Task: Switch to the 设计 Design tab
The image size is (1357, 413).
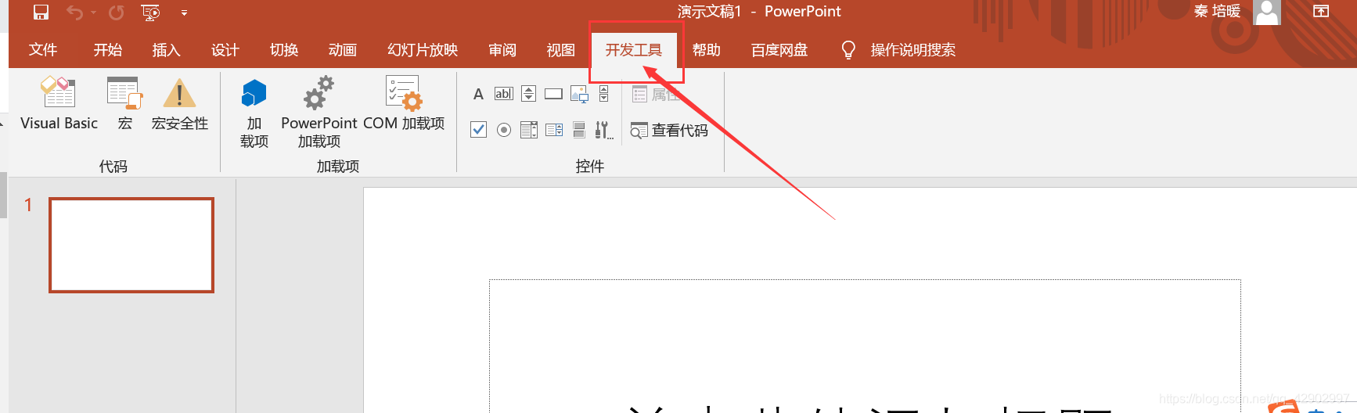Action: tap(225, 50)
